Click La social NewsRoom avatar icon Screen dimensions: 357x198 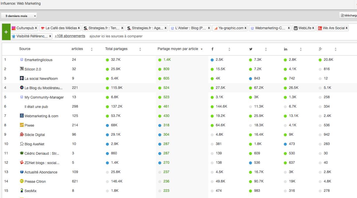(x=22, y=78)
